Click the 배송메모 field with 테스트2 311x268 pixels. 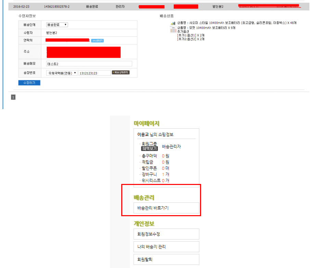89,64
